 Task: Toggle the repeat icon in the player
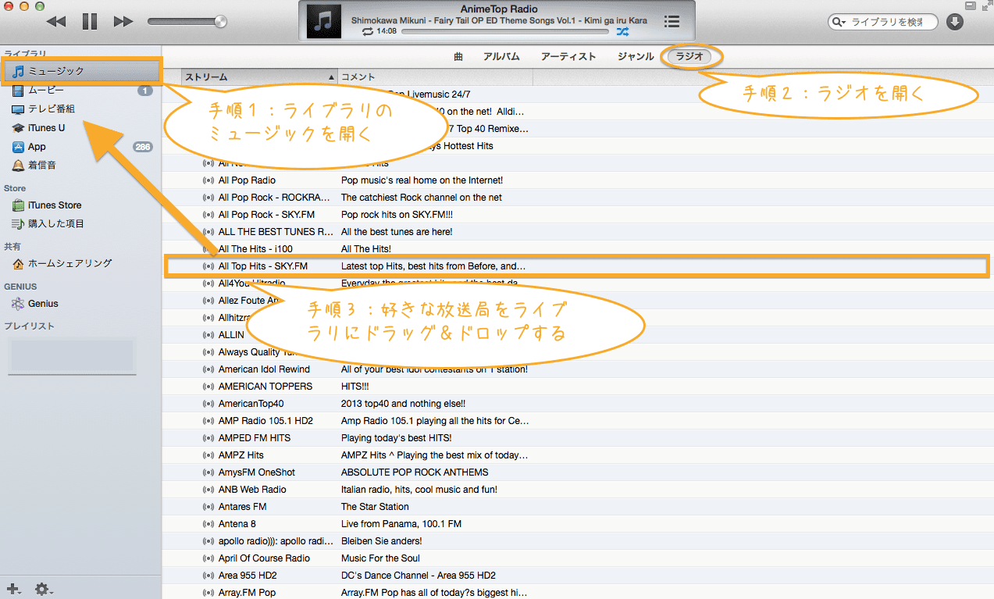tap(368, 31)
